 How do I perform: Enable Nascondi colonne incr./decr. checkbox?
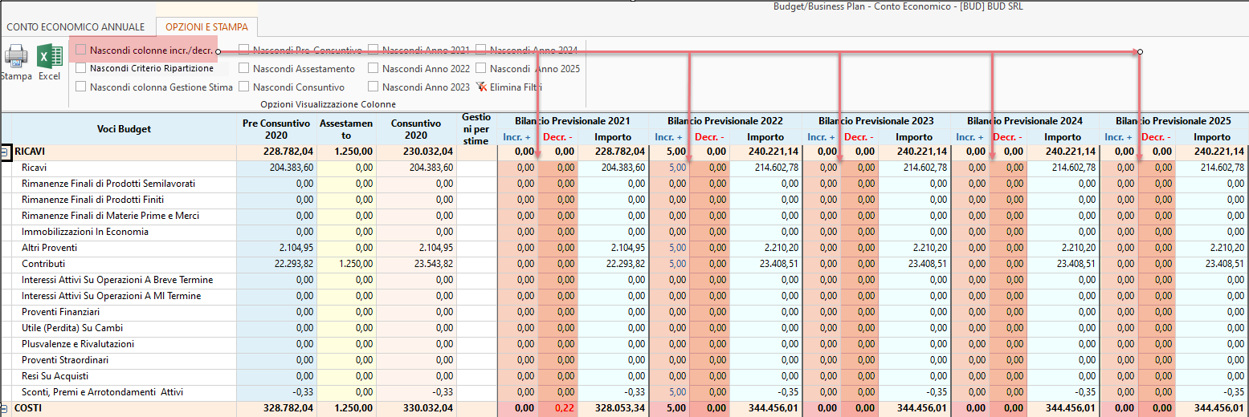click(x=81, y=50)
